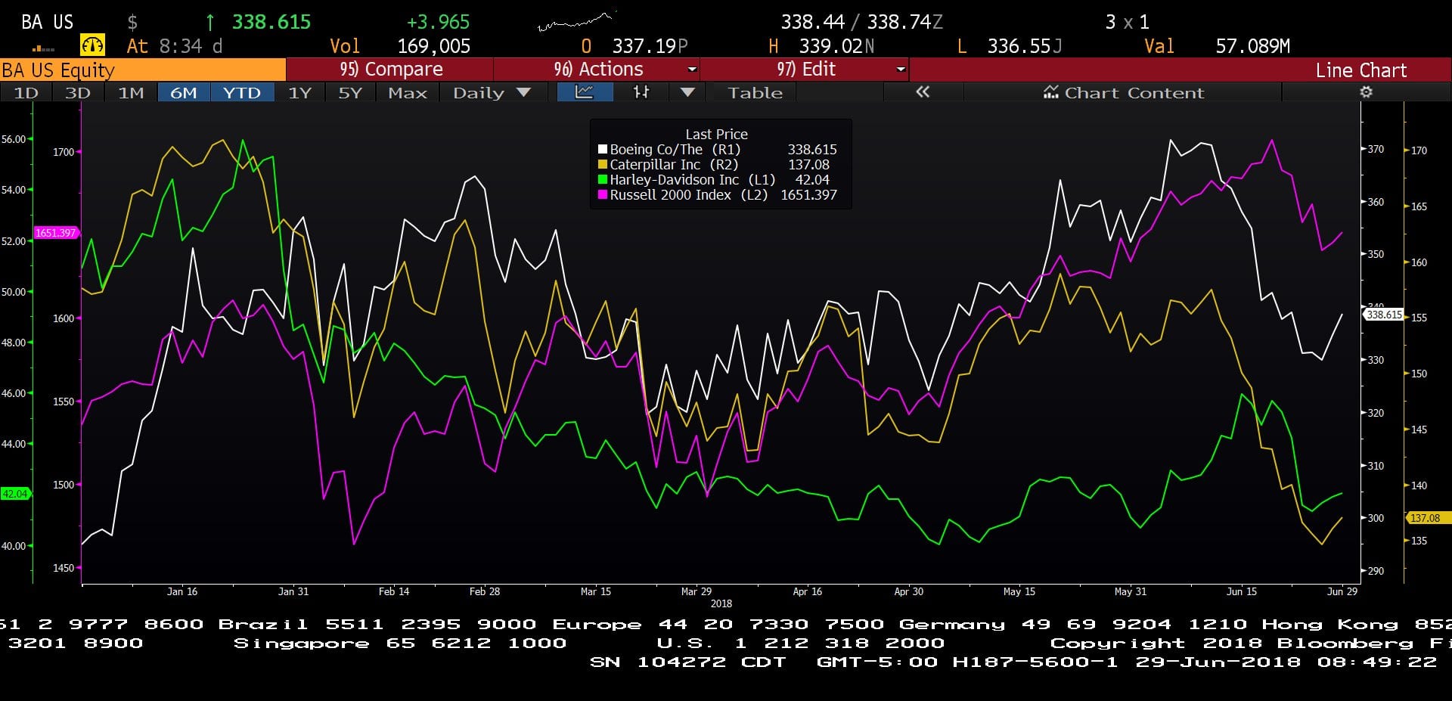Image resolution: width=1452 pixels, height=701 pixels.
Task: Click the Mar 29 date axis label
Action: pyautogui.click(x=697, y=591)
